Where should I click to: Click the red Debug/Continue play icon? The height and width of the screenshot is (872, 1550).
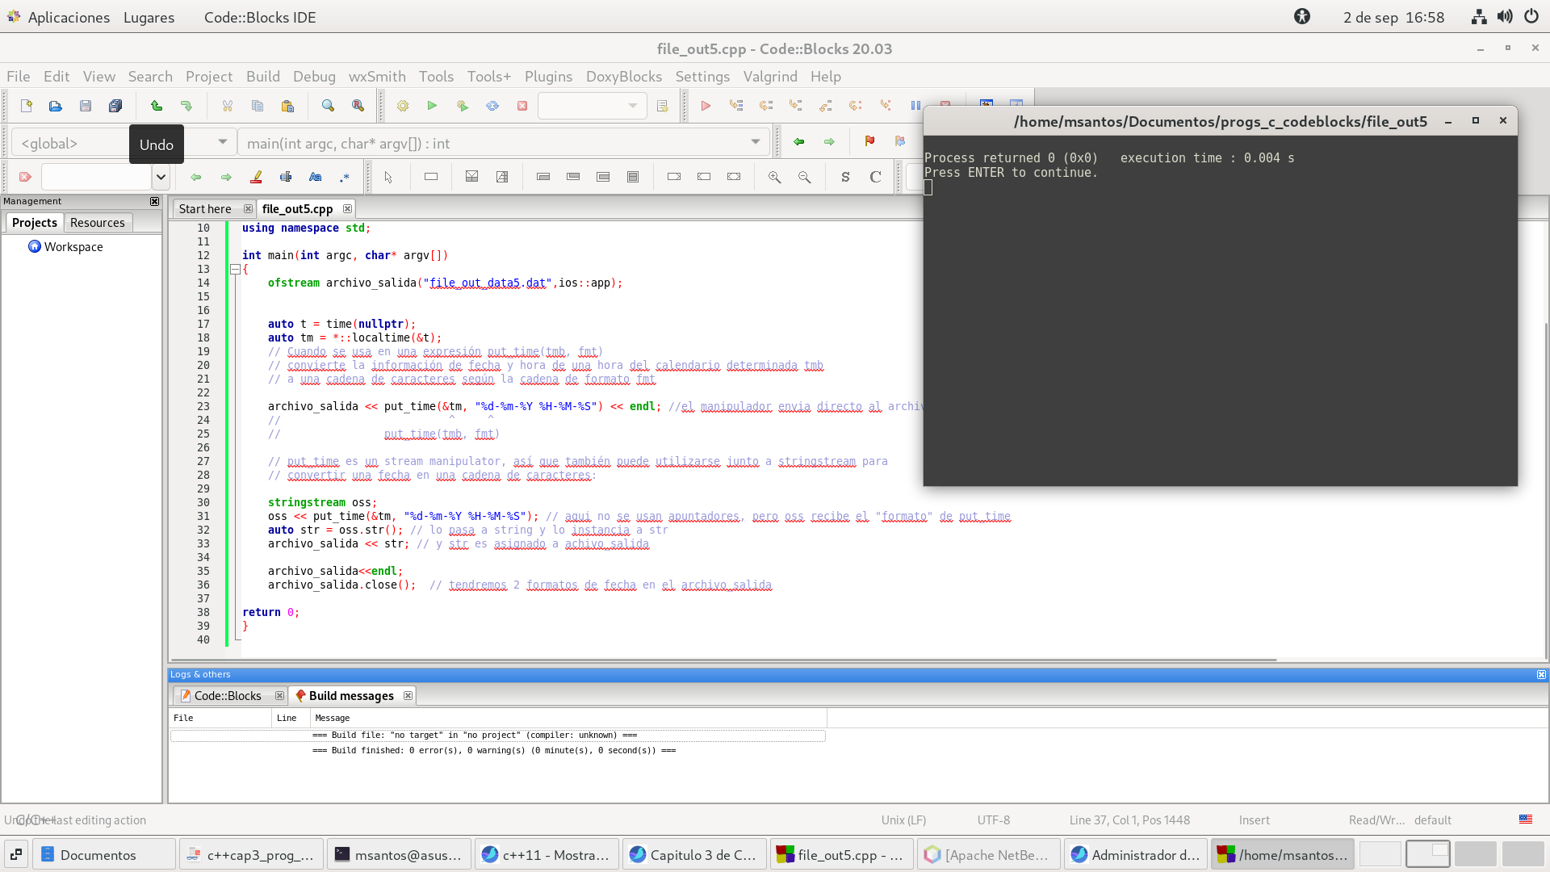(x=706, y=106)
